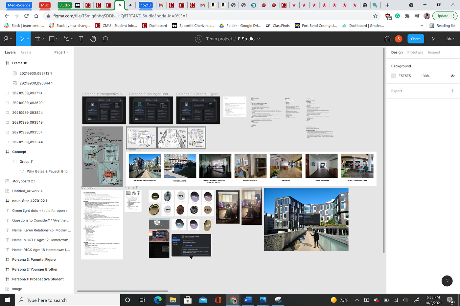Switch to the Layers tab
460x306 pixels.
click(10, 52)
